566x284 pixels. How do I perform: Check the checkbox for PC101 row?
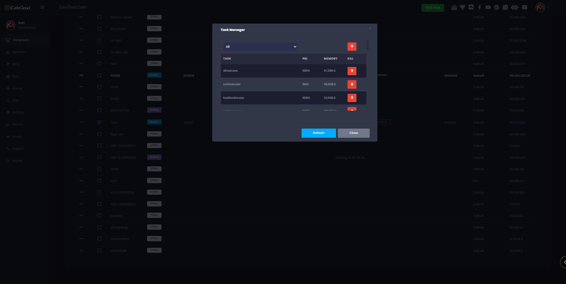(x=99, y=87)
